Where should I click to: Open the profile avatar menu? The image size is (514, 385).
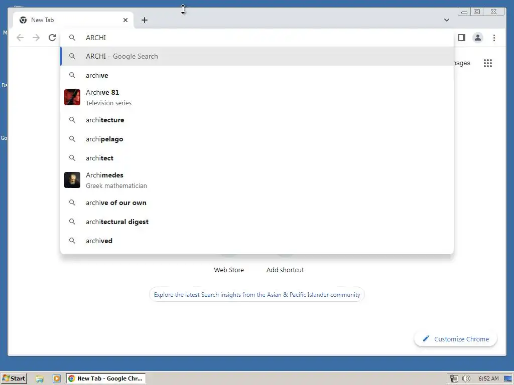[478, 38]
